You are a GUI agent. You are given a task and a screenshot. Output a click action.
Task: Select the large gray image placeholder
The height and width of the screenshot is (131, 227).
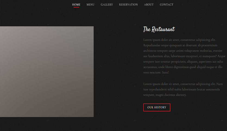(x=47, y=71)
